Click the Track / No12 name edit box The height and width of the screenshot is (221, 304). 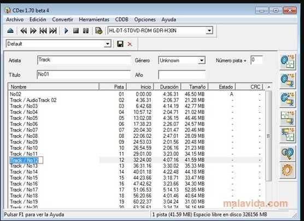pos(26,160)
